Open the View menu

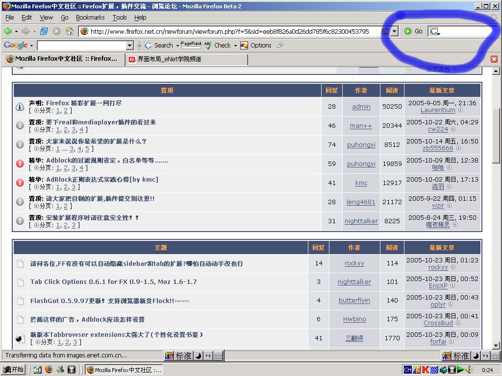(46, 18)
